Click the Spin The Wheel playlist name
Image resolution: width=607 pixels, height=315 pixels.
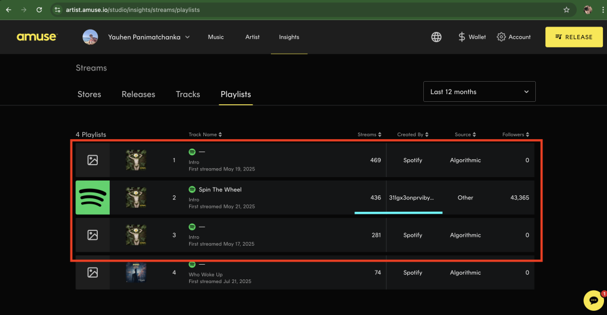(x=220, y=189)
